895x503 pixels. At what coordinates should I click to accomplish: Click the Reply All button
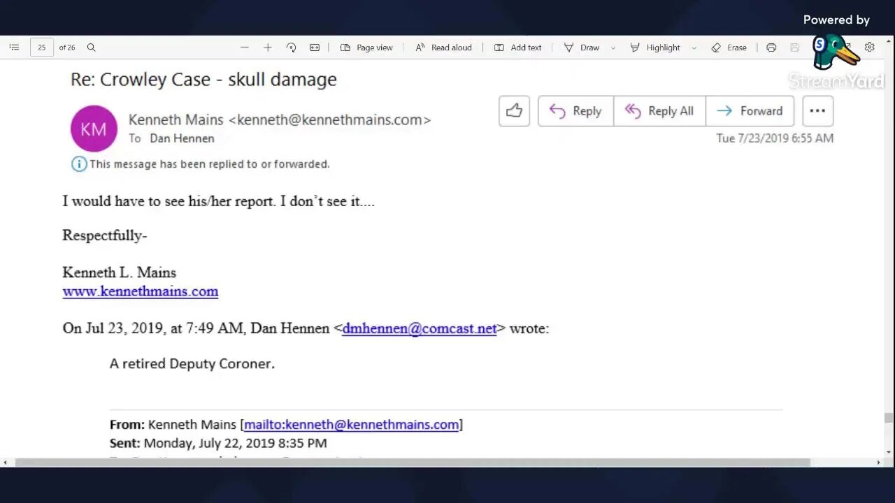click(x=659, y=111)
